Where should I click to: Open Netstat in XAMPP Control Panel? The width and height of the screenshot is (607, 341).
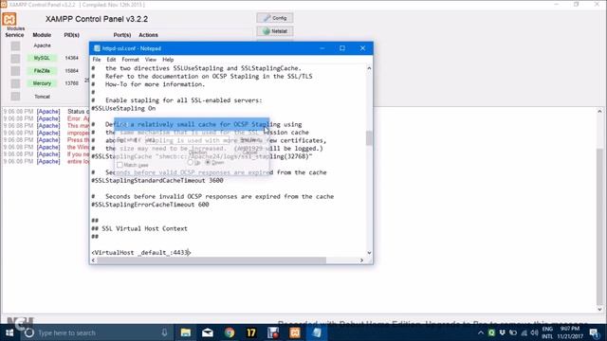(275, 31)
